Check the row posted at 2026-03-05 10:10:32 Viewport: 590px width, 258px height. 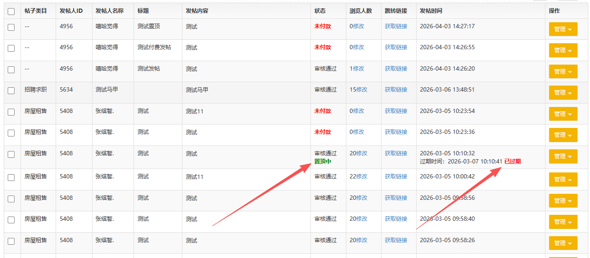click(11, 155)
